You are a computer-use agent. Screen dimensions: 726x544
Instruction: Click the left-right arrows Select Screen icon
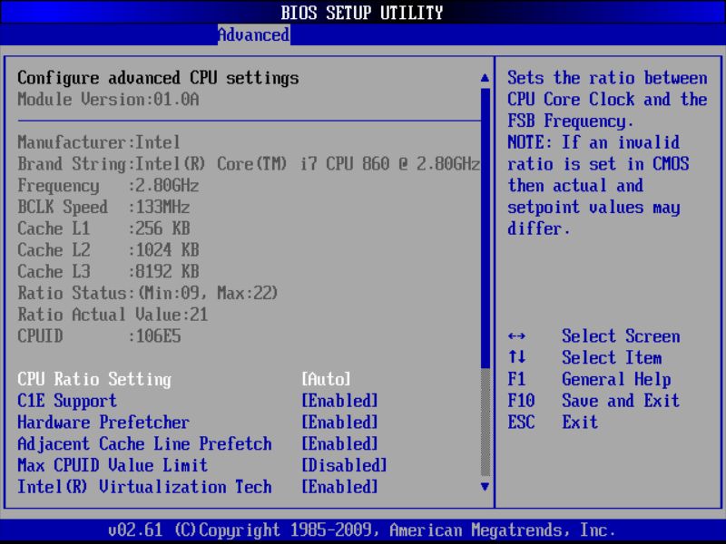[x=516, y=336]
